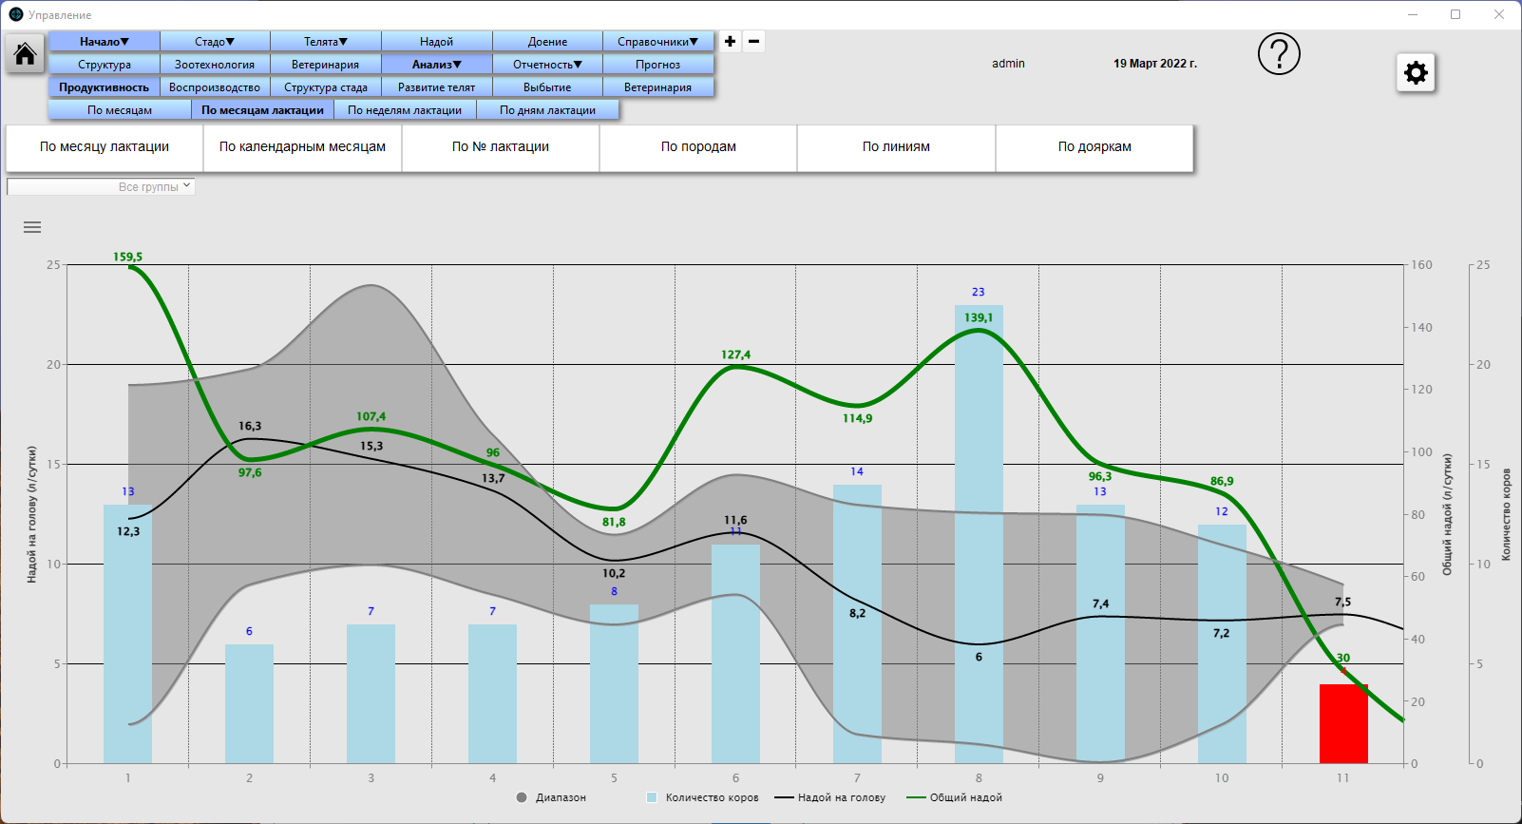Click the 86,9 data label

[1222, 481]
